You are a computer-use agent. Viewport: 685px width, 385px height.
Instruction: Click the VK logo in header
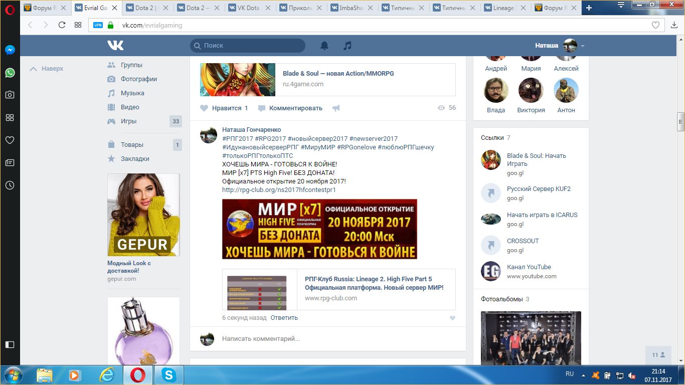pyautogui.click(x=115, y=46)
